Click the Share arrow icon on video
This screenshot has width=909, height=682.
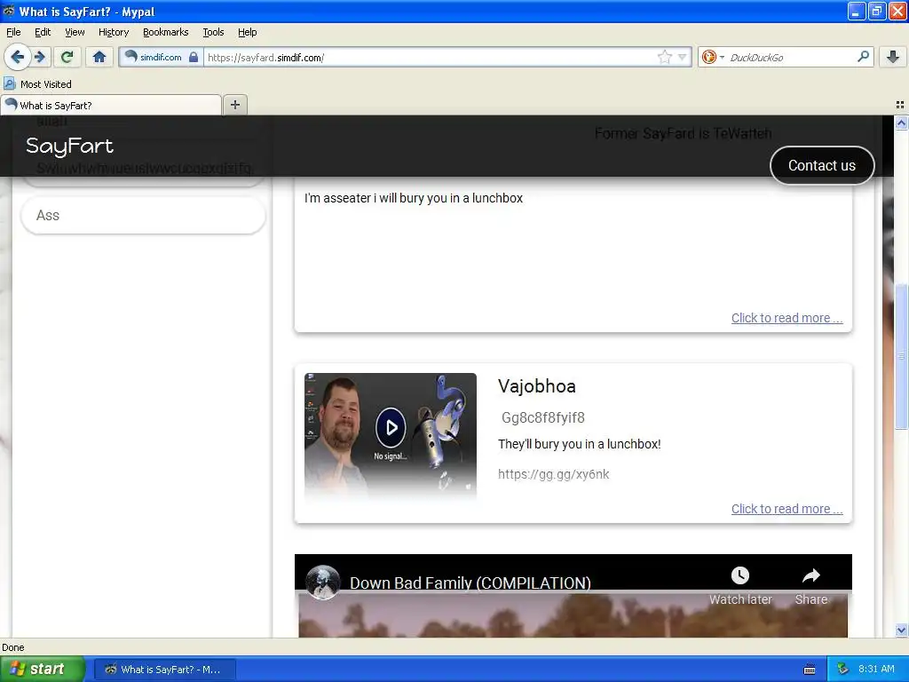811,575
